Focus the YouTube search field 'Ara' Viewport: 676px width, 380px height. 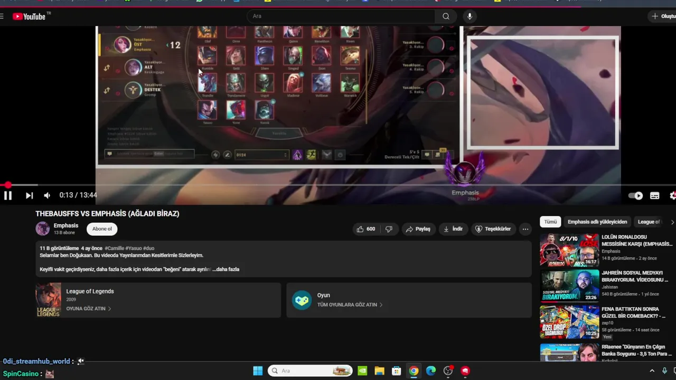pos(341,16)
